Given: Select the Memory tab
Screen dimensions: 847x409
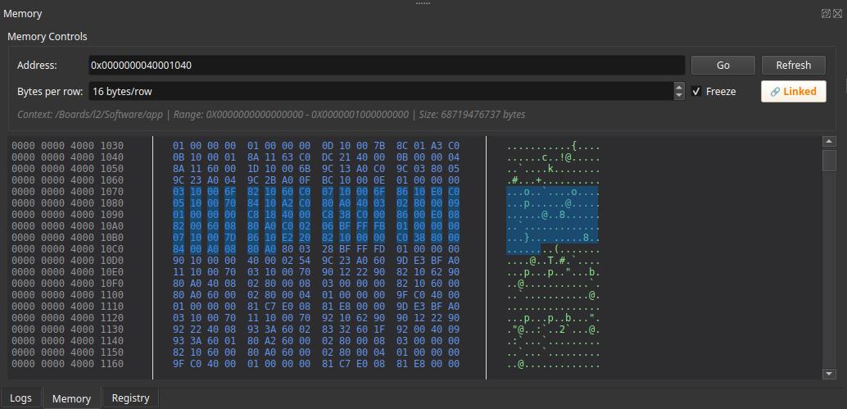Looking at the screenshot, I should [x=71, y=398].
